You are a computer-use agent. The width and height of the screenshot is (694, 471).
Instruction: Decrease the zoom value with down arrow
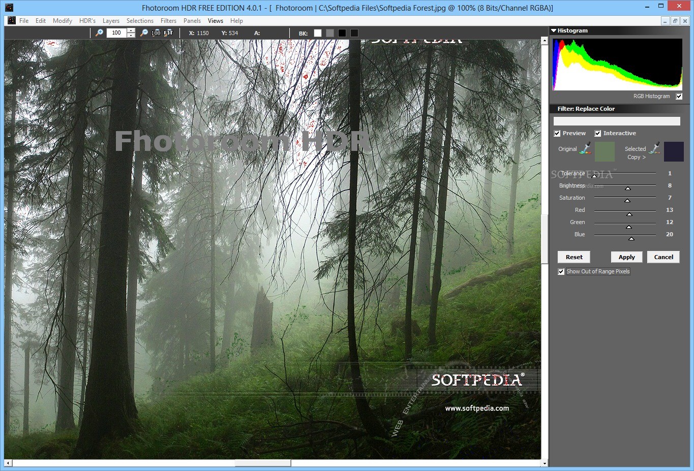(x=131, y=35)
